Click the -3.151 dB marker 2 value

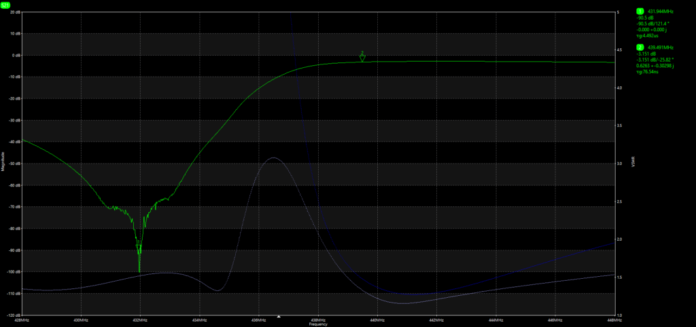(646, 53)
